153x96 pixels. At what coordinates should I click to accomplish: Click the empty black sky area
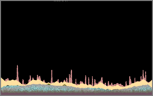[76, 34]
